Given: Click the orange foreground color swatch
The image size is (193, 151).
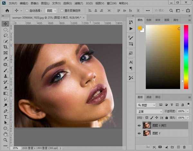Looking at the screenshot, I should click(x=140, y=28).
